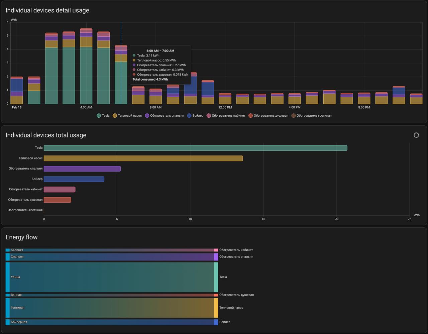Click the "25" tick on total usage axis
The width and height of the screenshot is (428, 334).
tap(410, 219)
